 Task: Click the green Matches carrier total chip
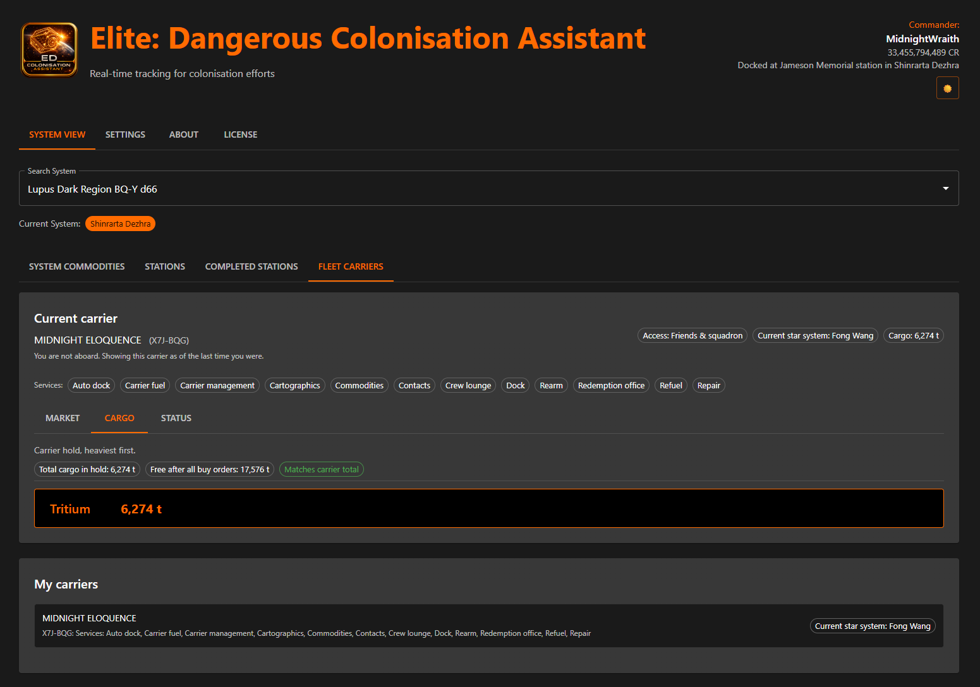click(322, 469)
